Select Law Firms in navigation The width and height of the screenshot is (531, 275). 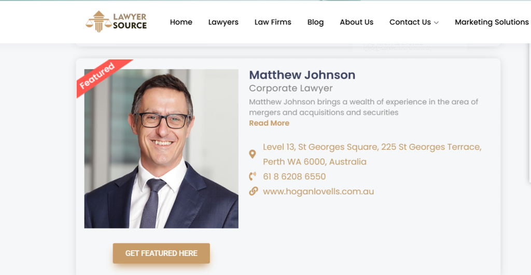pyautogui.click(x=273, y=22)
